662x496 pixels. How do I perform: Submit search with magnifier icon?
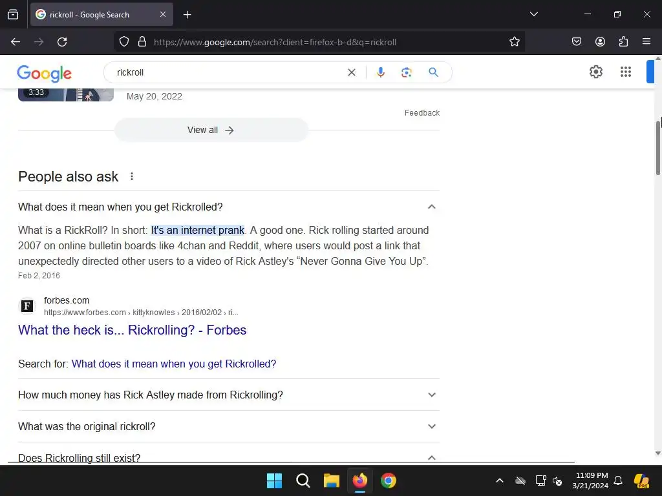tap(433, 72)
